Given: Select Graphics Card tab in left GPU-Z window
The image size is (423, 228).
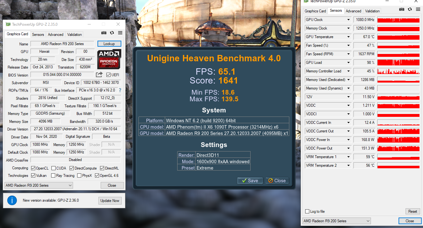Looking at the screenshot, I should 17,34.
